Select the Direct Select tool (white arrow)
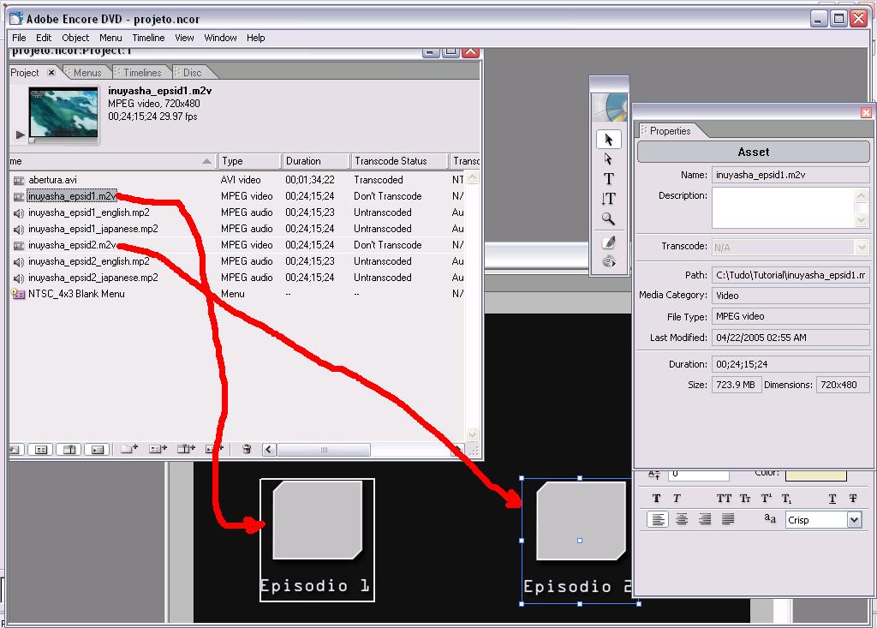 (609, 159)
